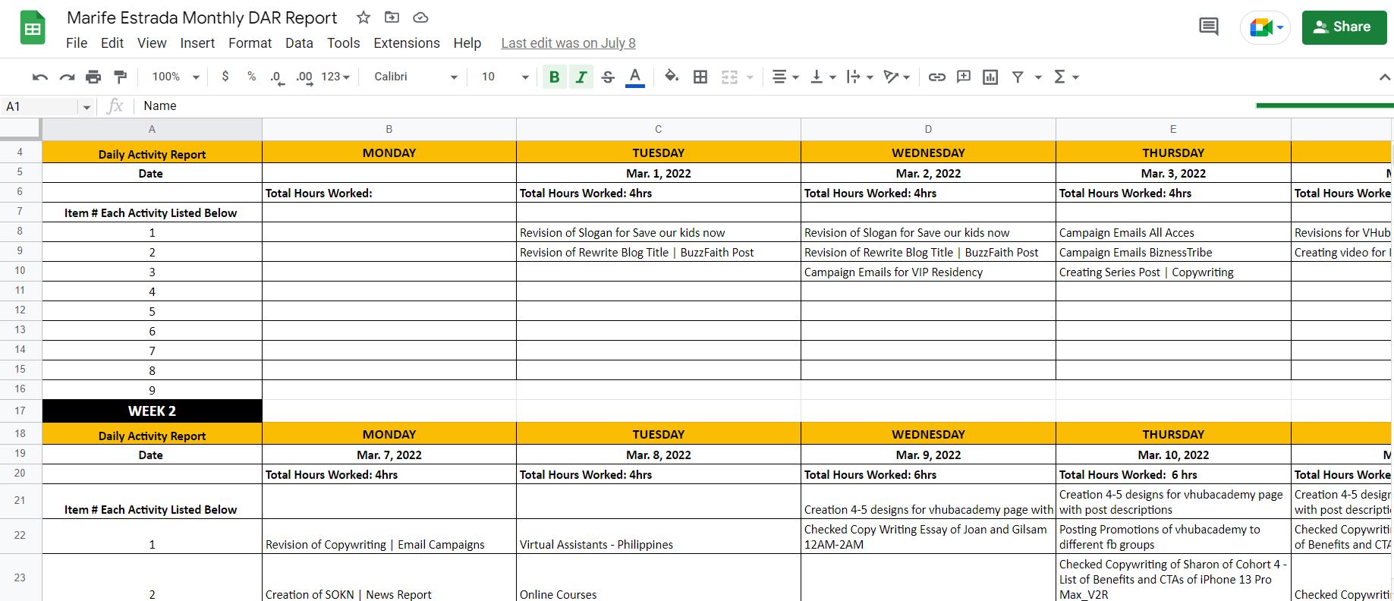
Task: Select the 'Mar. 3, 2022' date cell
Action: [x=1173, y=173]
